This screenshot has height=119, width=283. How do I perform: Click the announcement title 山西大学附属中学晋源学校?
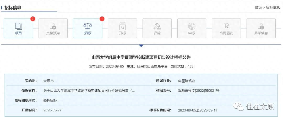141,57
